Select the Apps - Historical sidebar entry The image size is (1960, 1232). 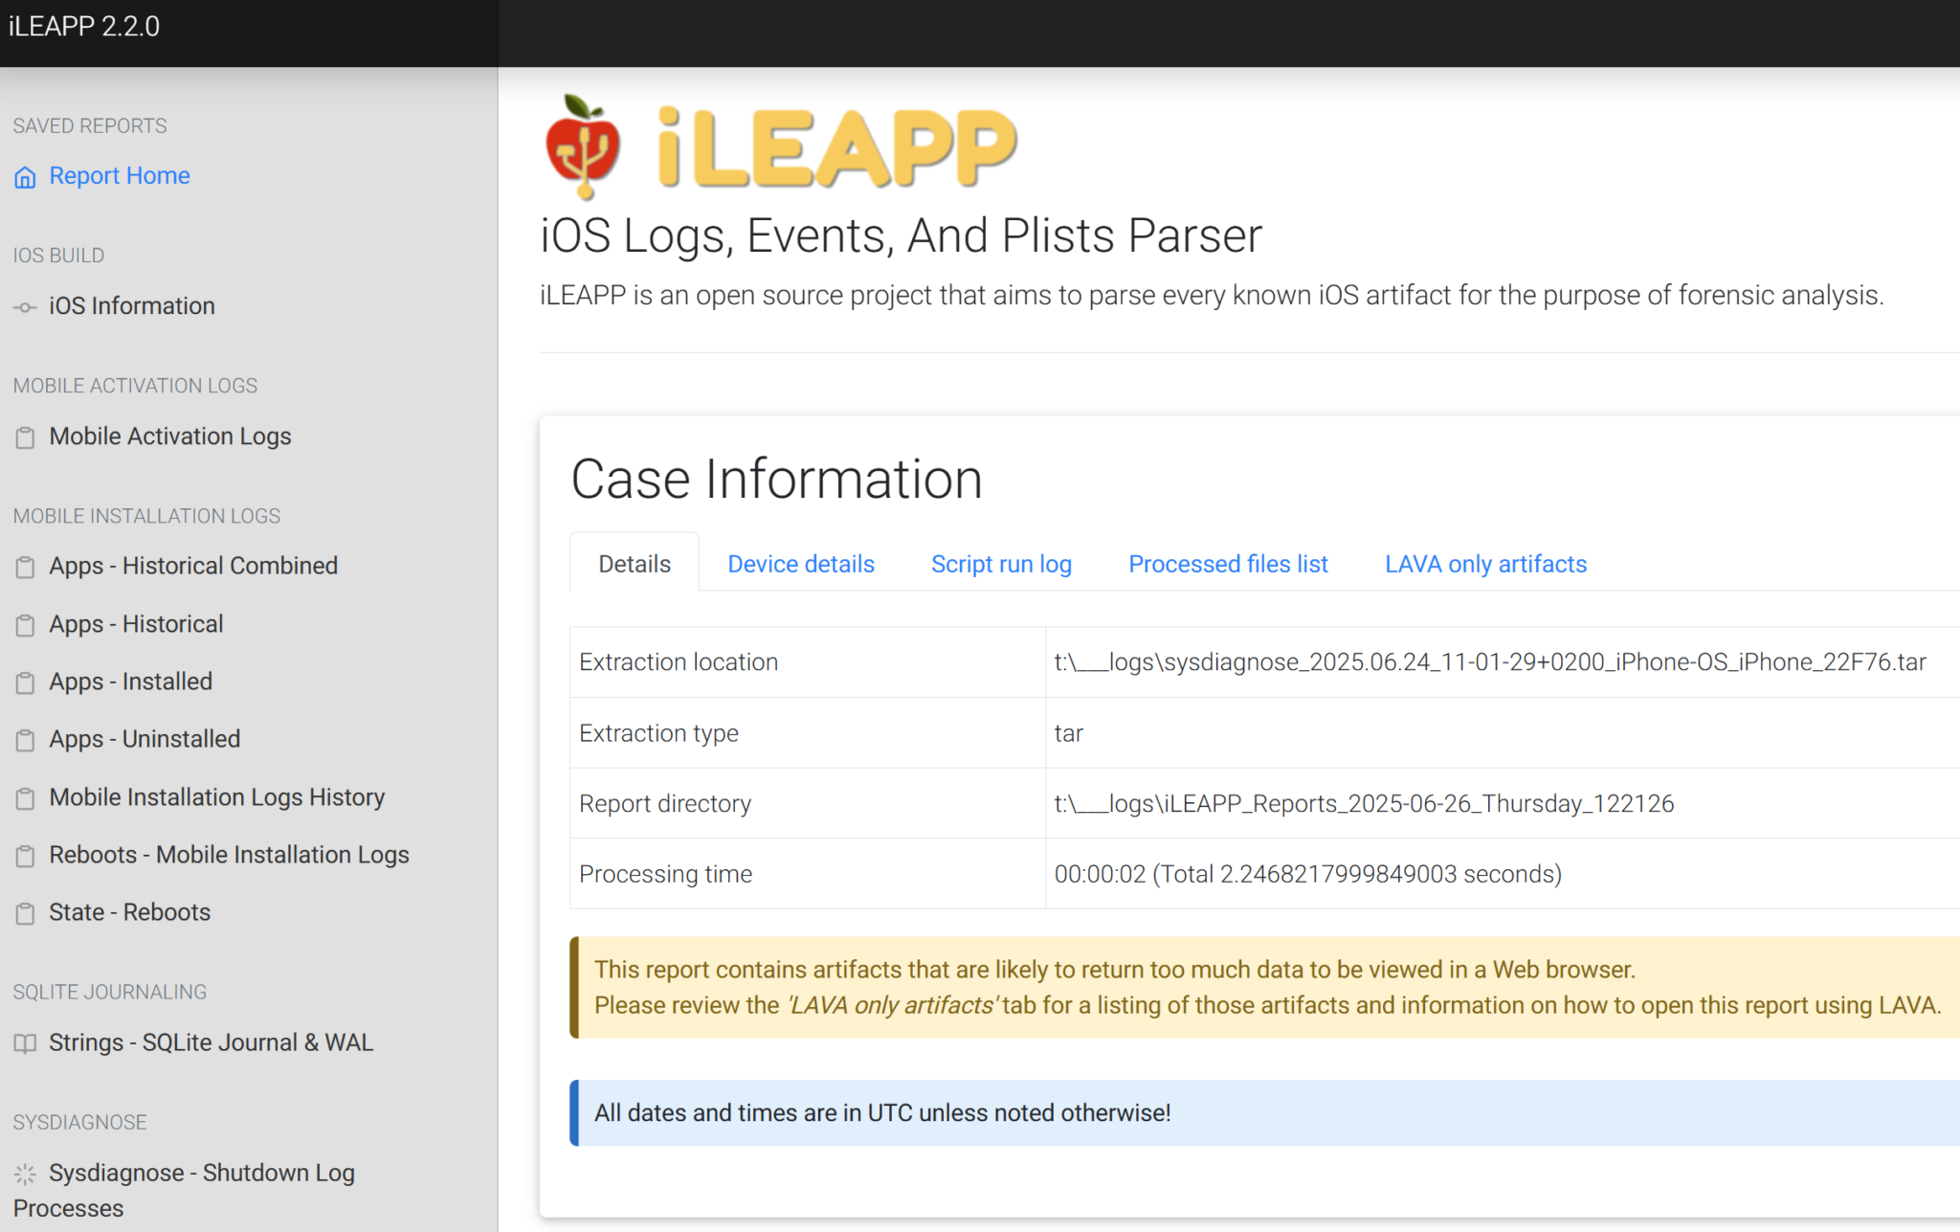coord(135,624)
